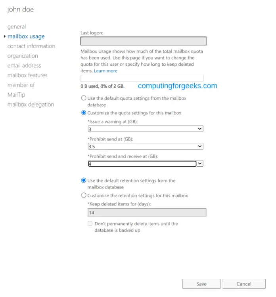Open the MailTip settings
276x297 pixels.
(x=16, y=95)
